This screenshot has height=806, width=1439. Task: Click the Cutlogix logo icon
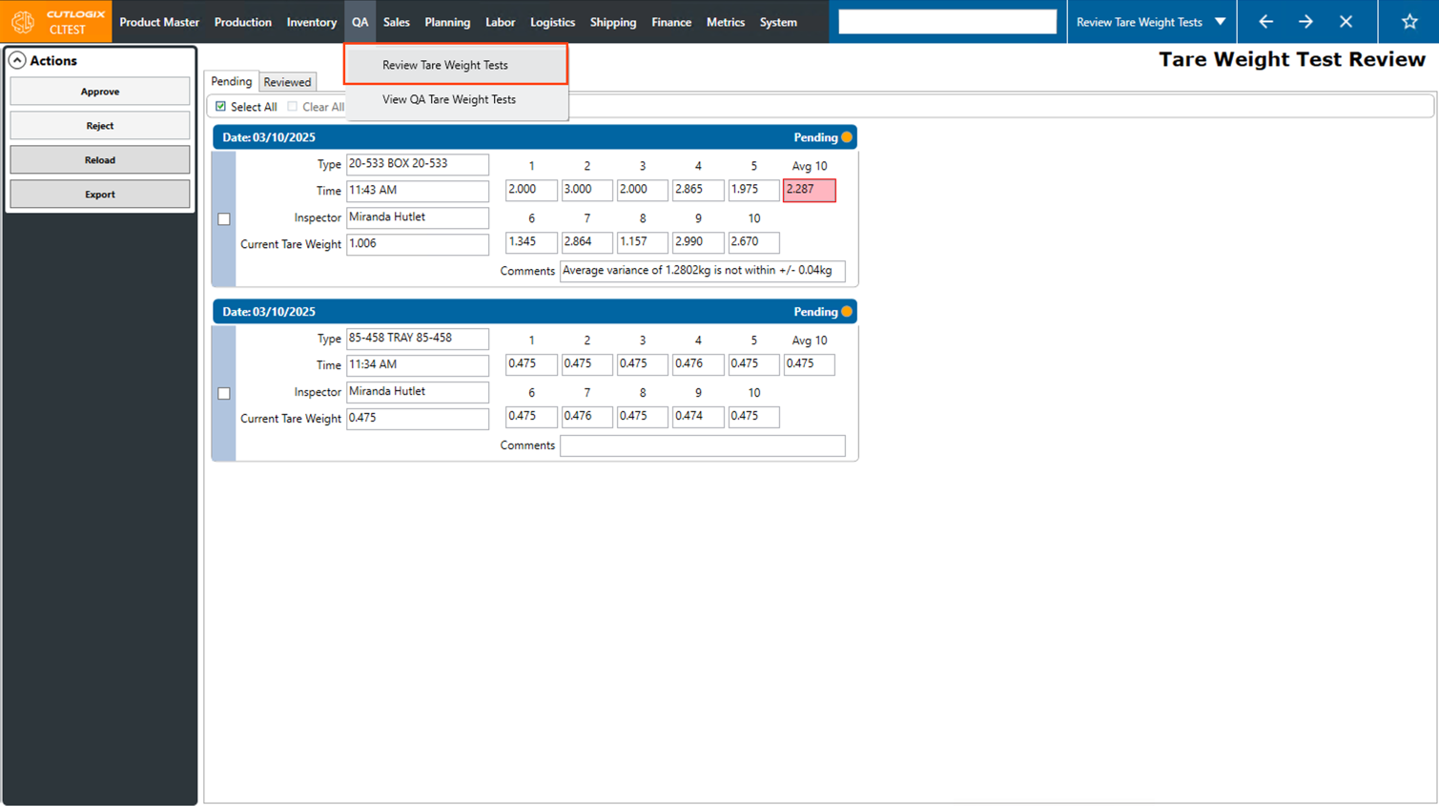23,21
